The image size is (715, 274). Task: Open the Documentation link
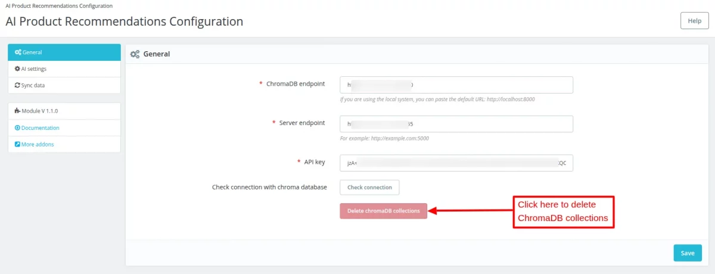(x=41, y=128)
